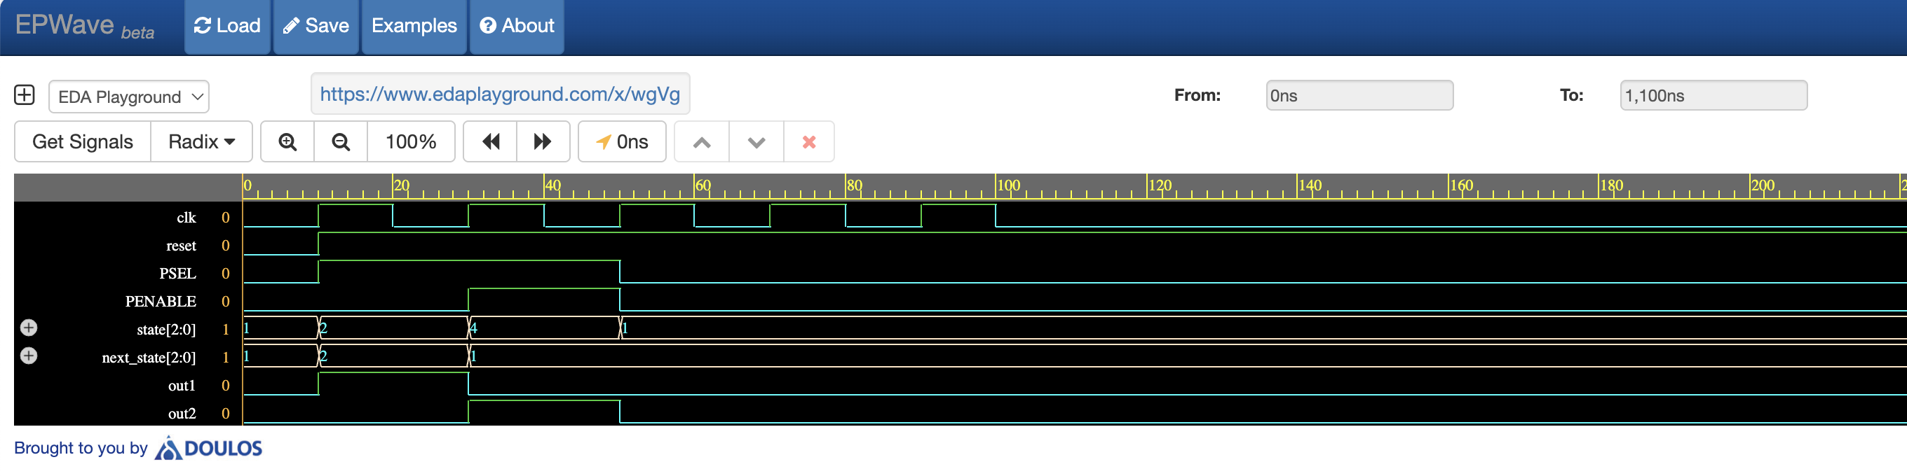Open the EDA Playground dropdown

(129, 97)
